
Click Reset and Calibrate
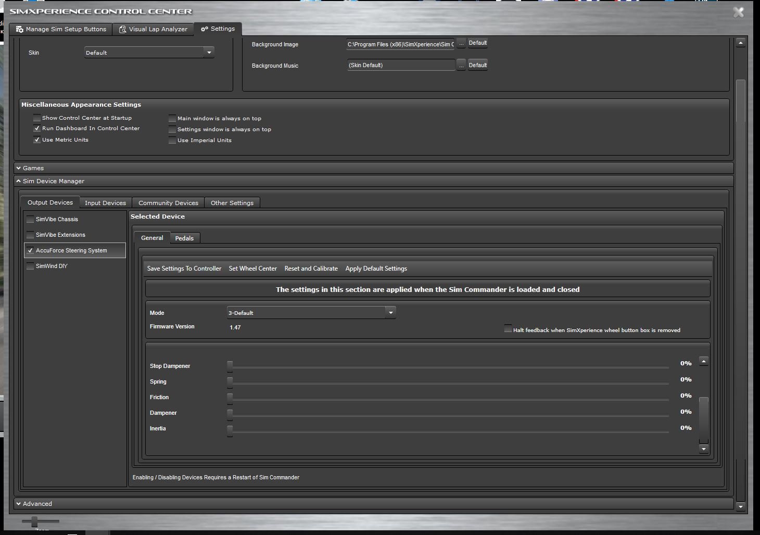(x=311, y=269)
